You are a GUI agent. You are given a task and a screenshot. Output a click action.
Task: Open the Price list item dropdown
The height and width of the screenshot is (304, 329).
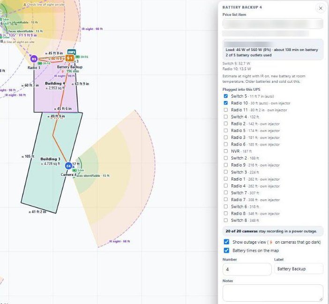273,24
